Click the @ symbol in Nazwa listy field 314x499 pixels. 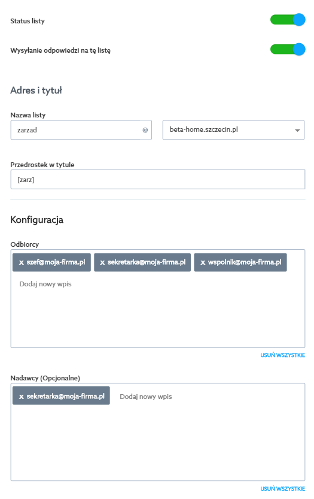pyautogui.click(x=145, y=130)
